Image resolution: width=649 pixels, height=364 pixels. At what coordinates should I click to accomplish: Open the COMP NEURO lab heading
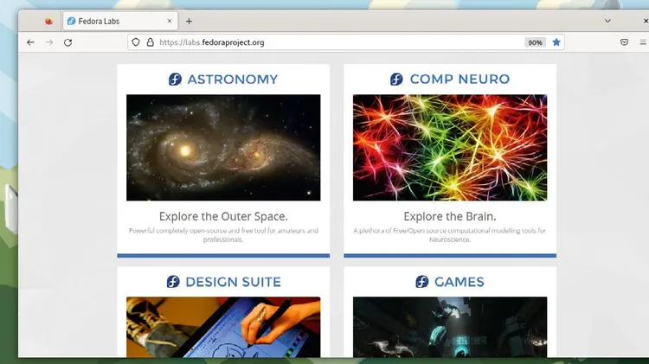coord(459,79)
